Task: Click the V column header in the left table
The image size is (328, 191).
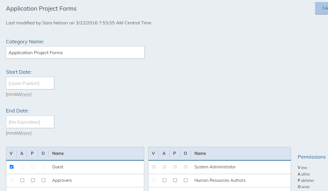Action: point(11,153)
